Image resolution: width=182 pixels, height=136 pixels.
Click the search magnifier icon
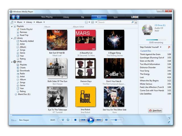click(x=133, y=22)
